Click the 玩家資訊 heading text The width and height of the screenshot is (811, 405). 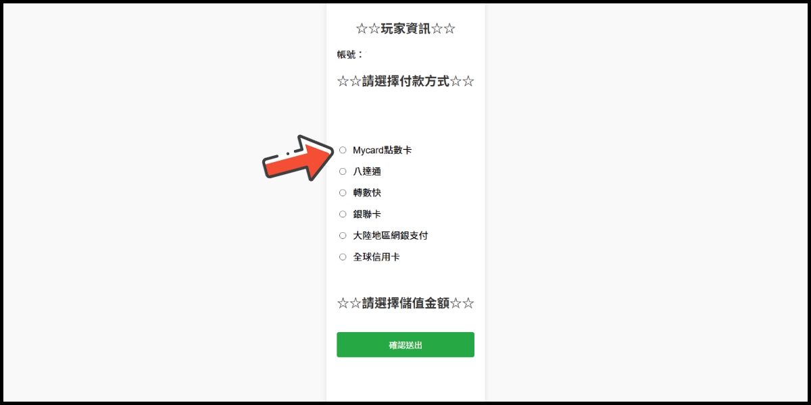(x=405, y=28)
